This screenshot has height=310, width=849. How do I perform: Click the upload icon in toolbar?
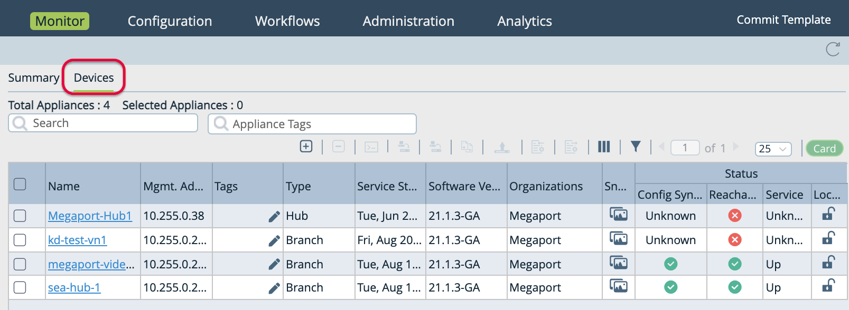click(x=502, y=147)
